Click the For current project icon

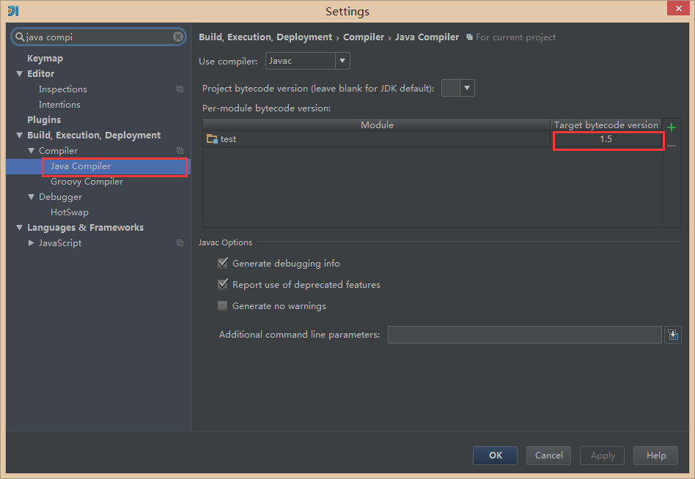pyautogui.click(x=469, y=37)
